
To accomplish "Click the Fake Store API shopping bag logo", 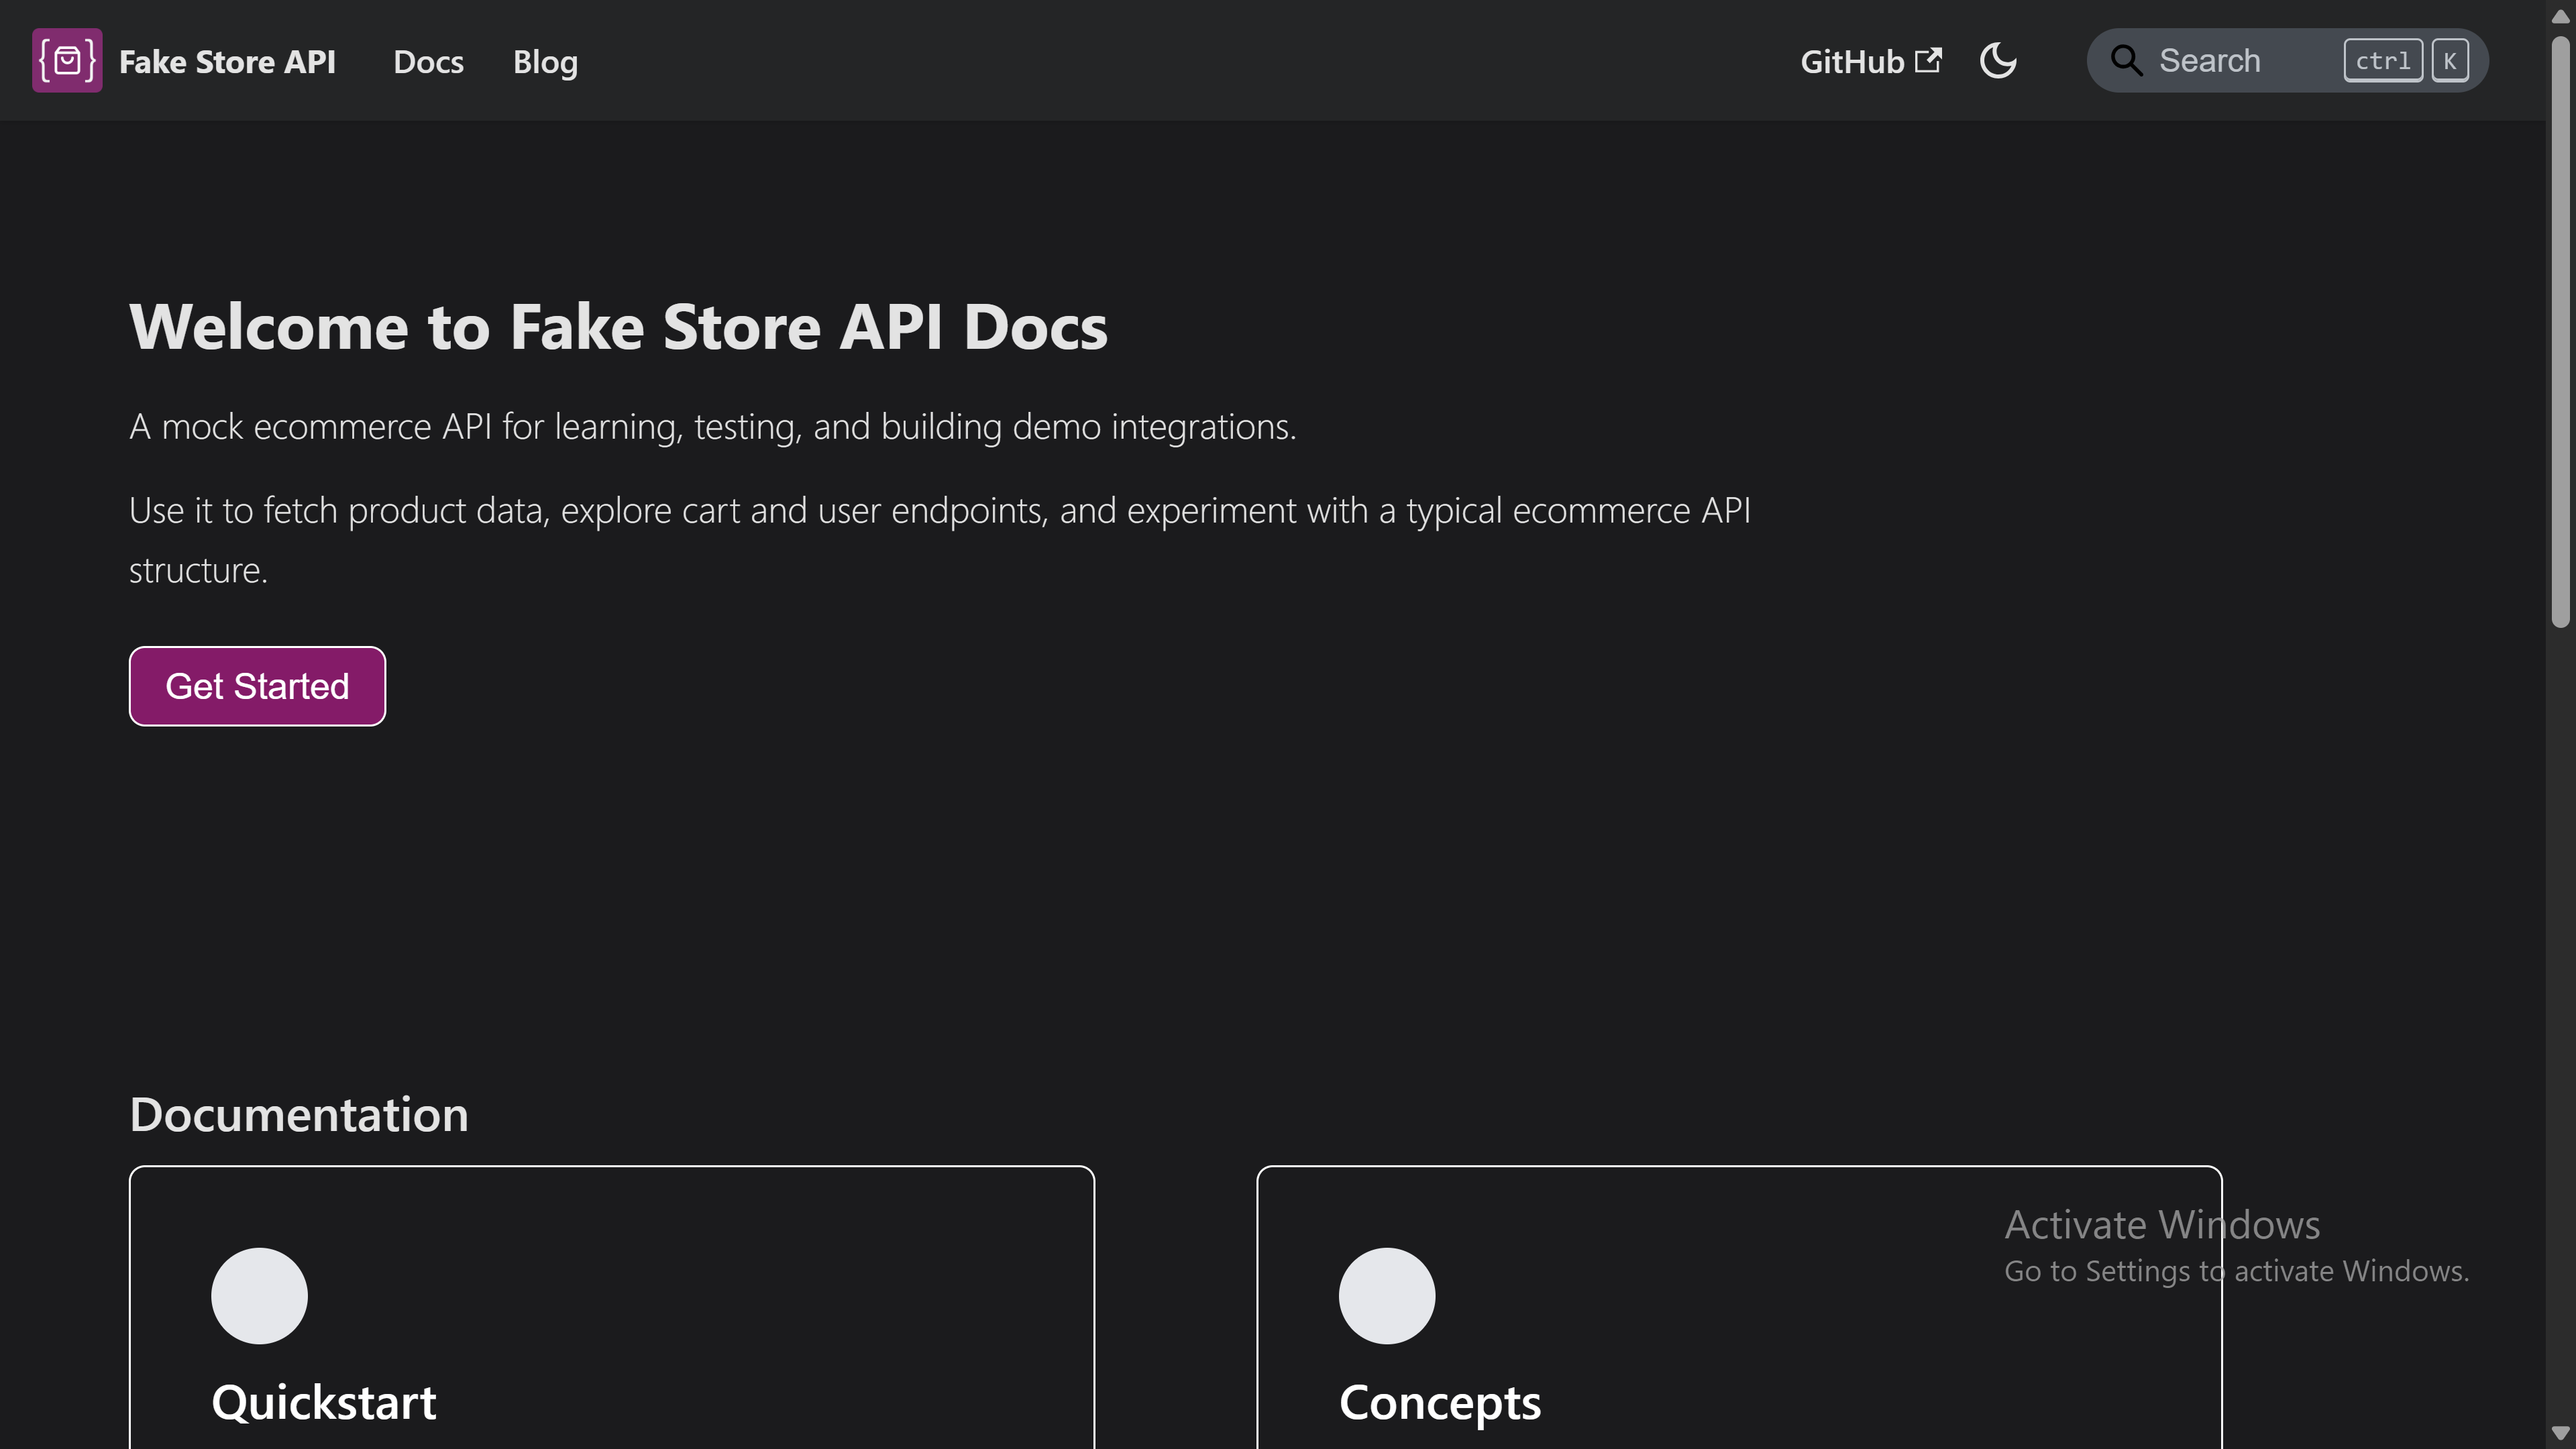I will click(x=67, y=61).
